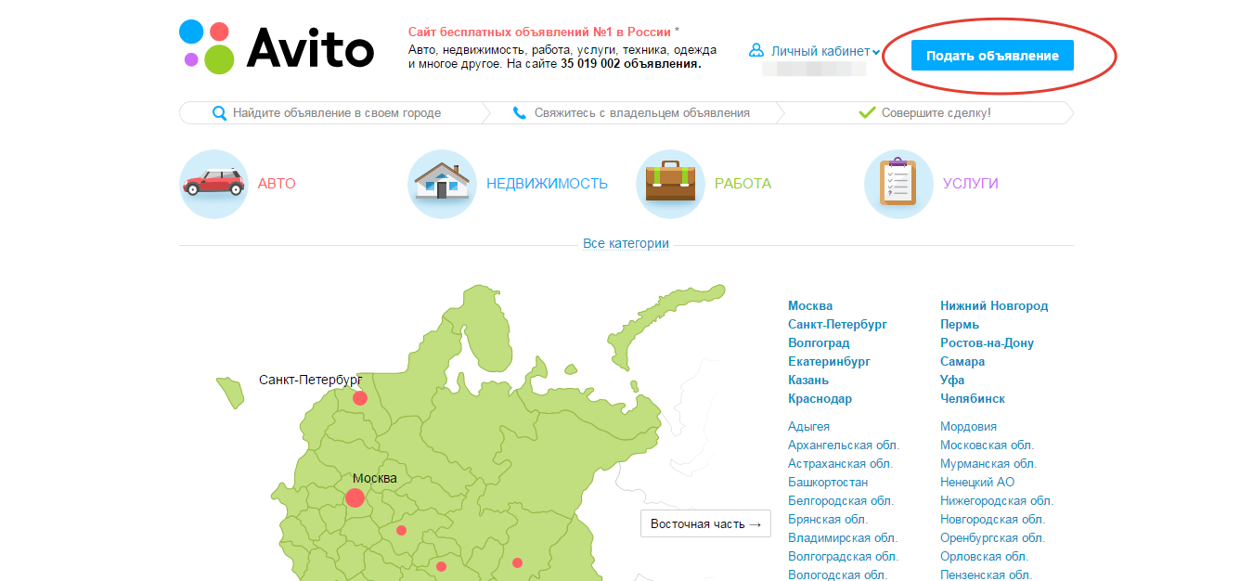This screenshot has width=1240, height=581.
Task: Expand the Личный кабинет dropdown arrow
Action: (876, 53)
